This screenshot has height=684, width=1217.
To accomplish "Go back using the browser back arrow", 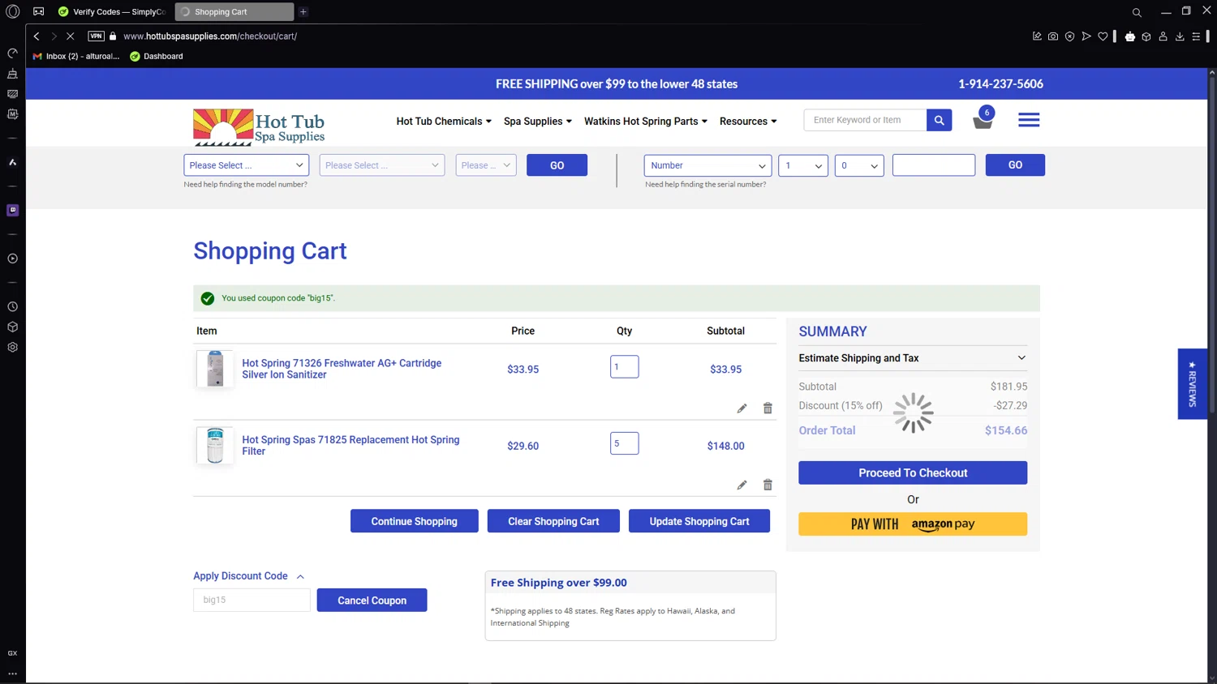I will pyautogui.click(x=37, y=36).
